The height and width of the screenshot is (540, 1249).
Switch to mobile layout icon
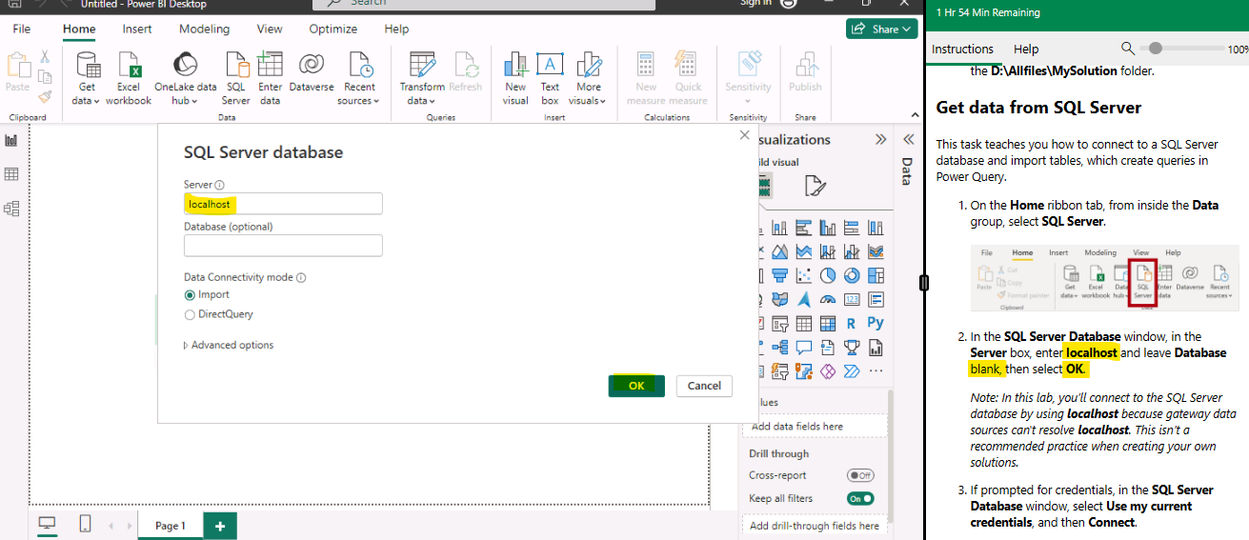(85, 524)
